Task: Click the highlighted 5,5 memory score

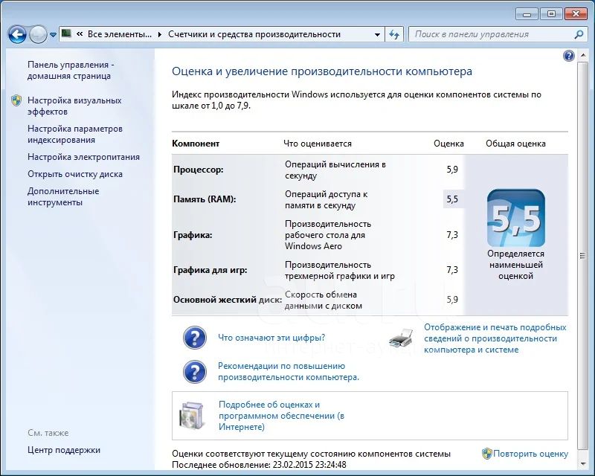Action: point(452,199)
